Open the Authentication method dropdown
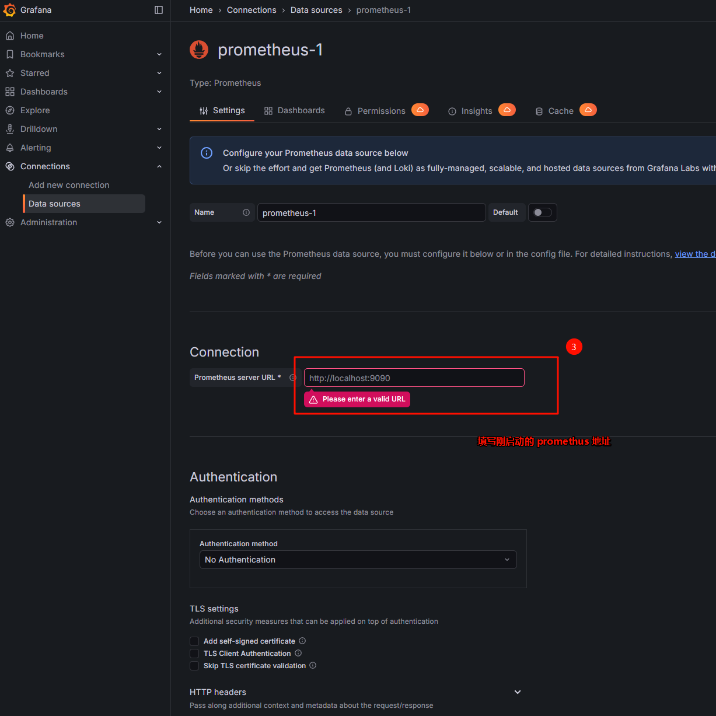 (x=358, y=560)
